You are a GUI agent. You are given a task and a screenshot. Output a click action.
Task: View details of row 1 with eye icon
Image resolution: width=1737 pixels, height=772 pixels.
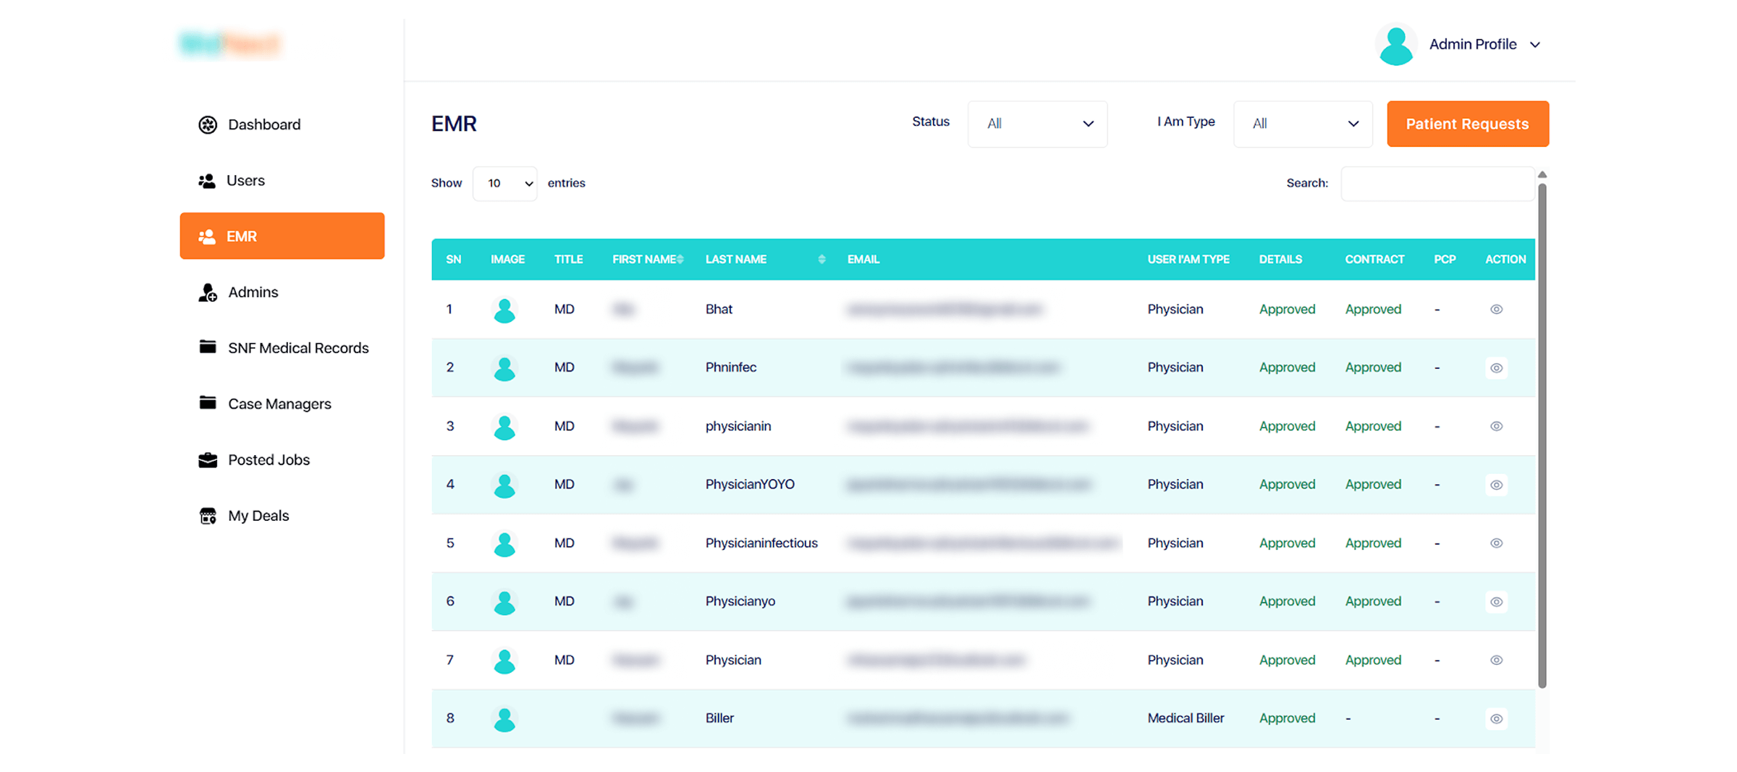[x=1496, y=309]
